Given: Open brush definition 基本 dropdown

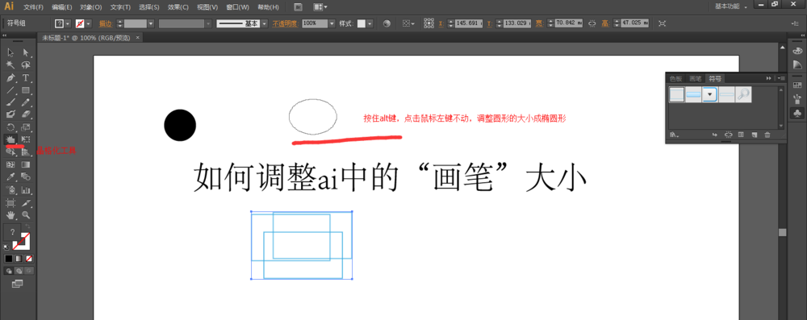Looking at the screenshot, I should tap(265, 23).
